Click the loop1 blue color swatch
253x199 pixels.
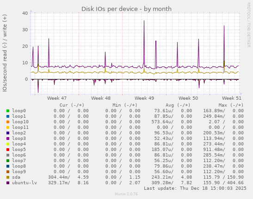8,116
